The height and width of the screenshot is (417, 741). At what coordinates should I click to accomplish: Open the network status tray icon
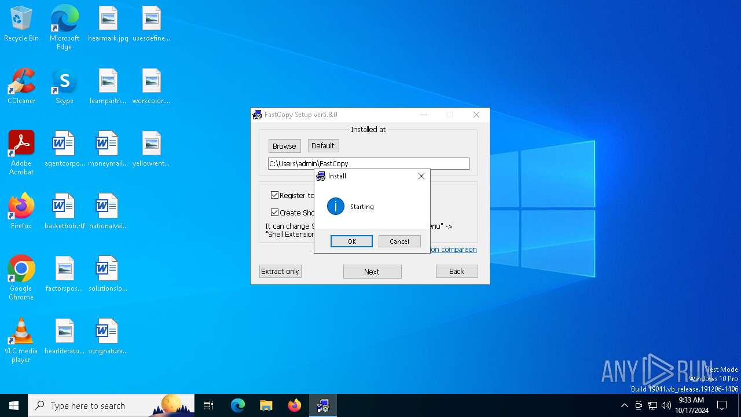click(652, 405)
